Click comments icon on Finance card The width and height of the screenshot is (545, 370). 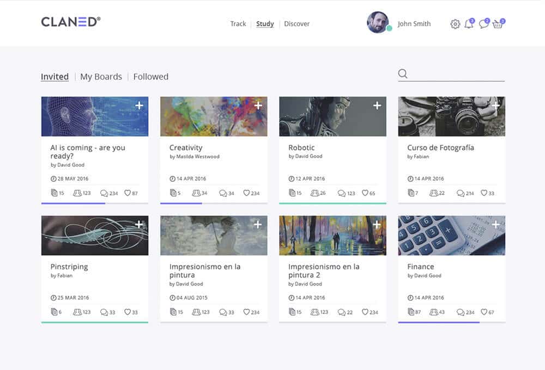[x=460, y=312]
